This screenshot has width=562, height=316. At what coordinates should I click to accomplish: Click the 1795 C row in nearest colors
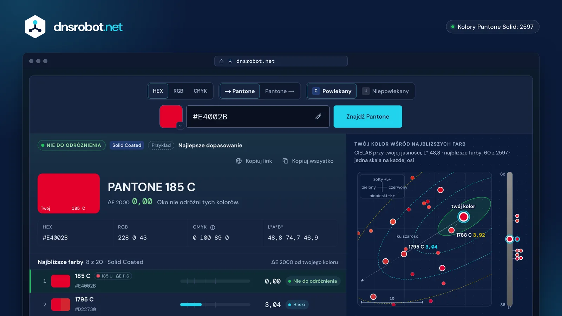coord(188,304)
